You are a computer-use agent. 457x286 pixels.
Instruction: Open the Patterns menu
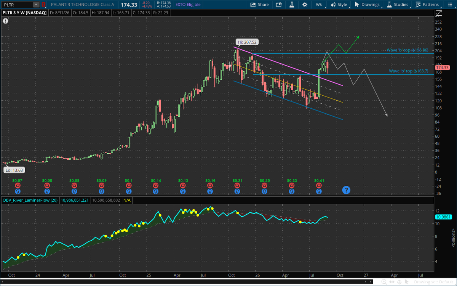427,5
